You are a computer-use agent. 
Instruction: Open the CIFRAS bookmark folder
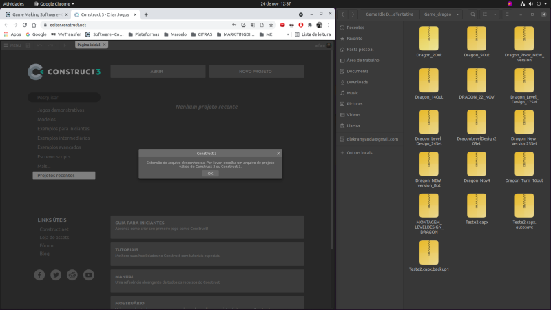[202, 34]
